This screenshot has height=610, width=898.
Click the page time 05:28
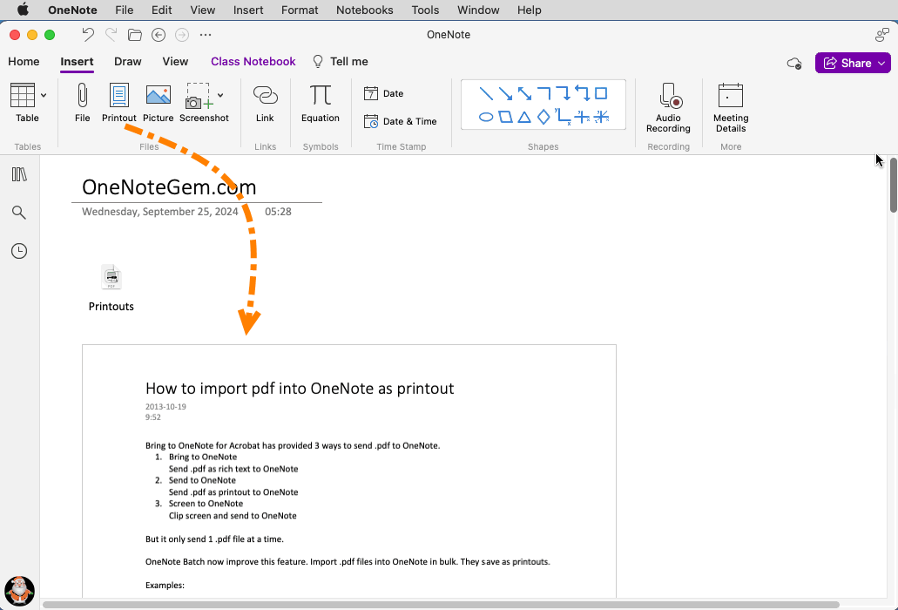[x=278, y=212]
